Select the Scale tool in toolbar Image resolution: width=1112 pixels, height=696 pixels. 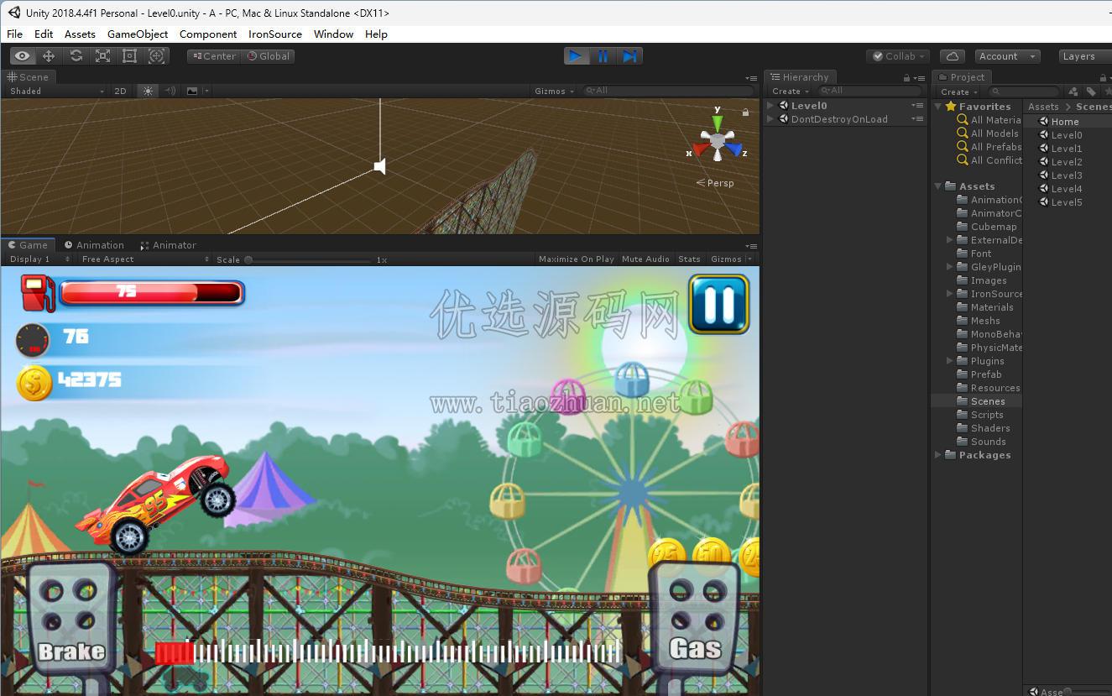tap(102, 56)
